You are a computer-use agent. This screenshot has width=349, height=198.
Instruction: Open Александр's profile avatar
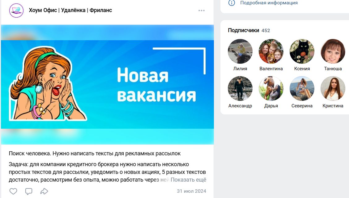240,88
